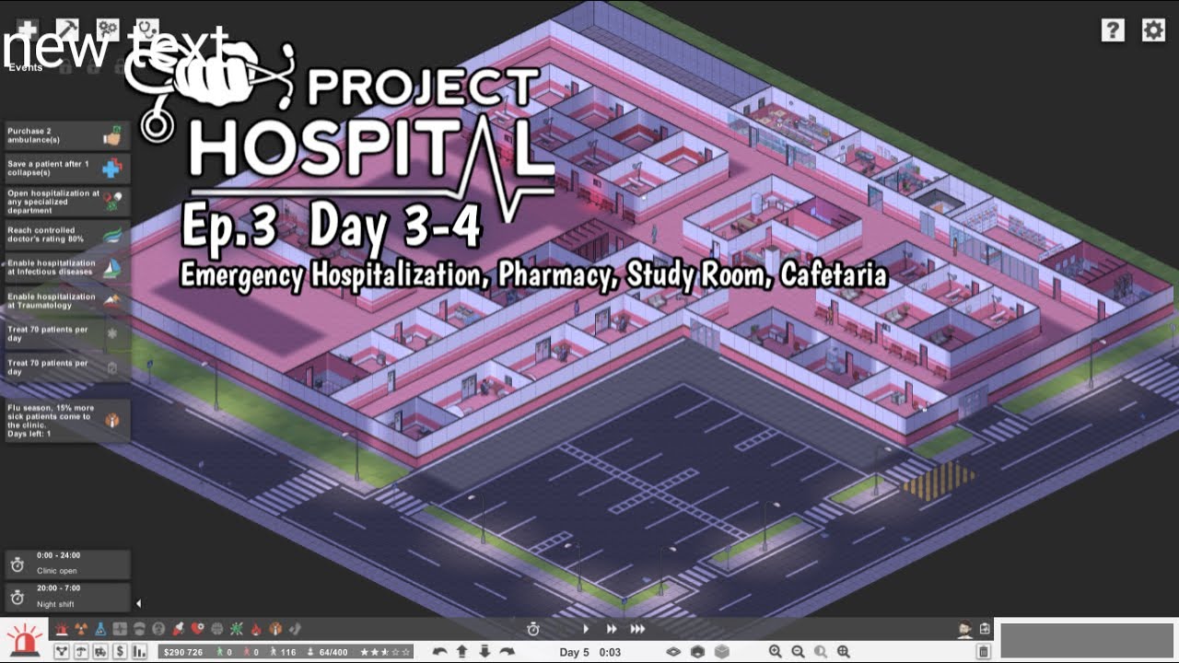
Task: Click the radiation hazard department icon
Action: tap(81, 629)
